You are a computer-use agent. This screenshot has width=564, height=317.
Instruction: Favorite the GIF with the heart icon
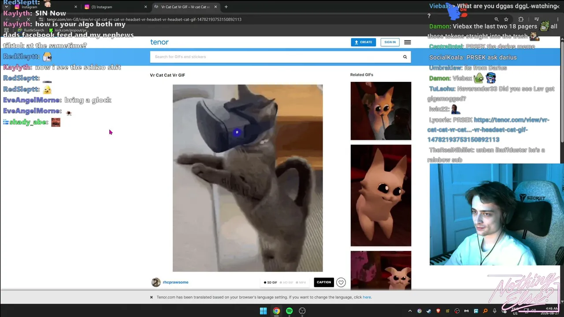[341, 283]
